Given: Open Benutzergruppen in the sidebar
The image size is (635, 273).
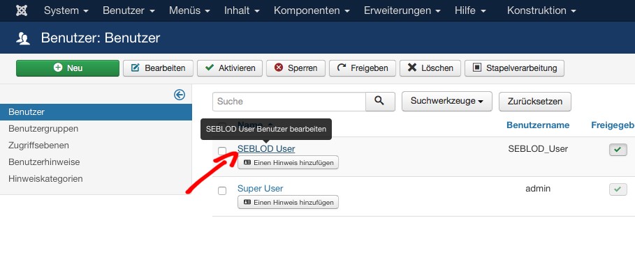Looking at the screenshot, I should 43,128.
